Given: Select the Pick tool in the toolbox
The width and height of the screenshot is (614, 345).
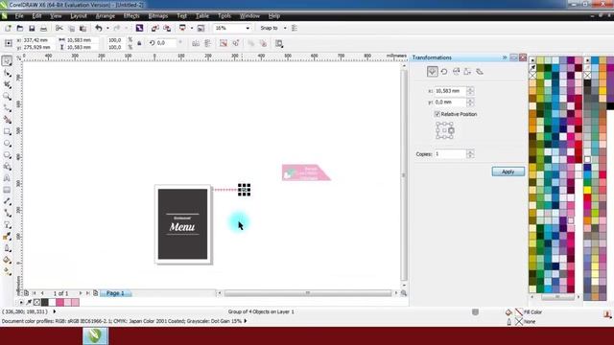Looking at the screenshot, I should pyautogui.click(x=7, y=61).
